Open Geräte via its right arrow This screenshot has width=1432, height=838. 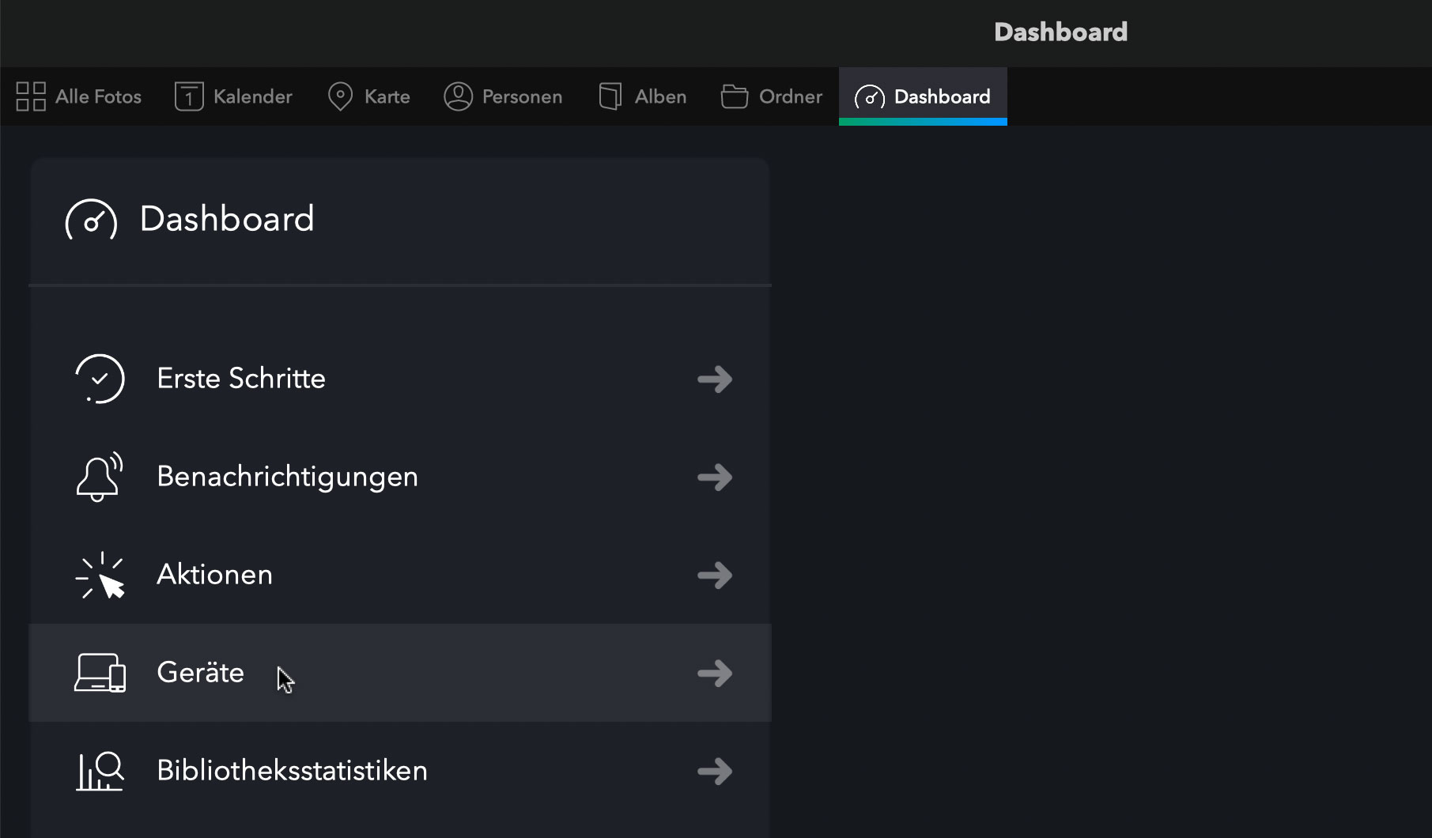715,673
